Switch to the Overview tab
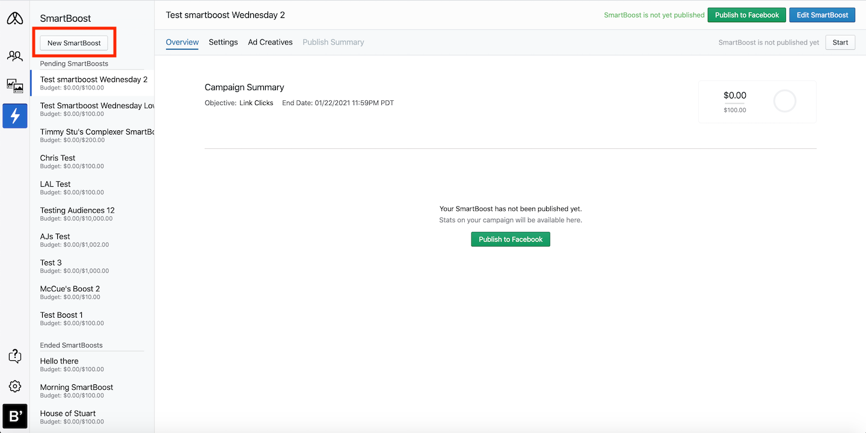This screenshot has height=433, width=866. 182,42
